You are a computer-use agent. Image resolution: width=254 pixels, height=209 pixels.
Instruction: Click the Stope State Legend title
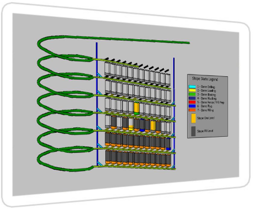(x=205, y=79)
